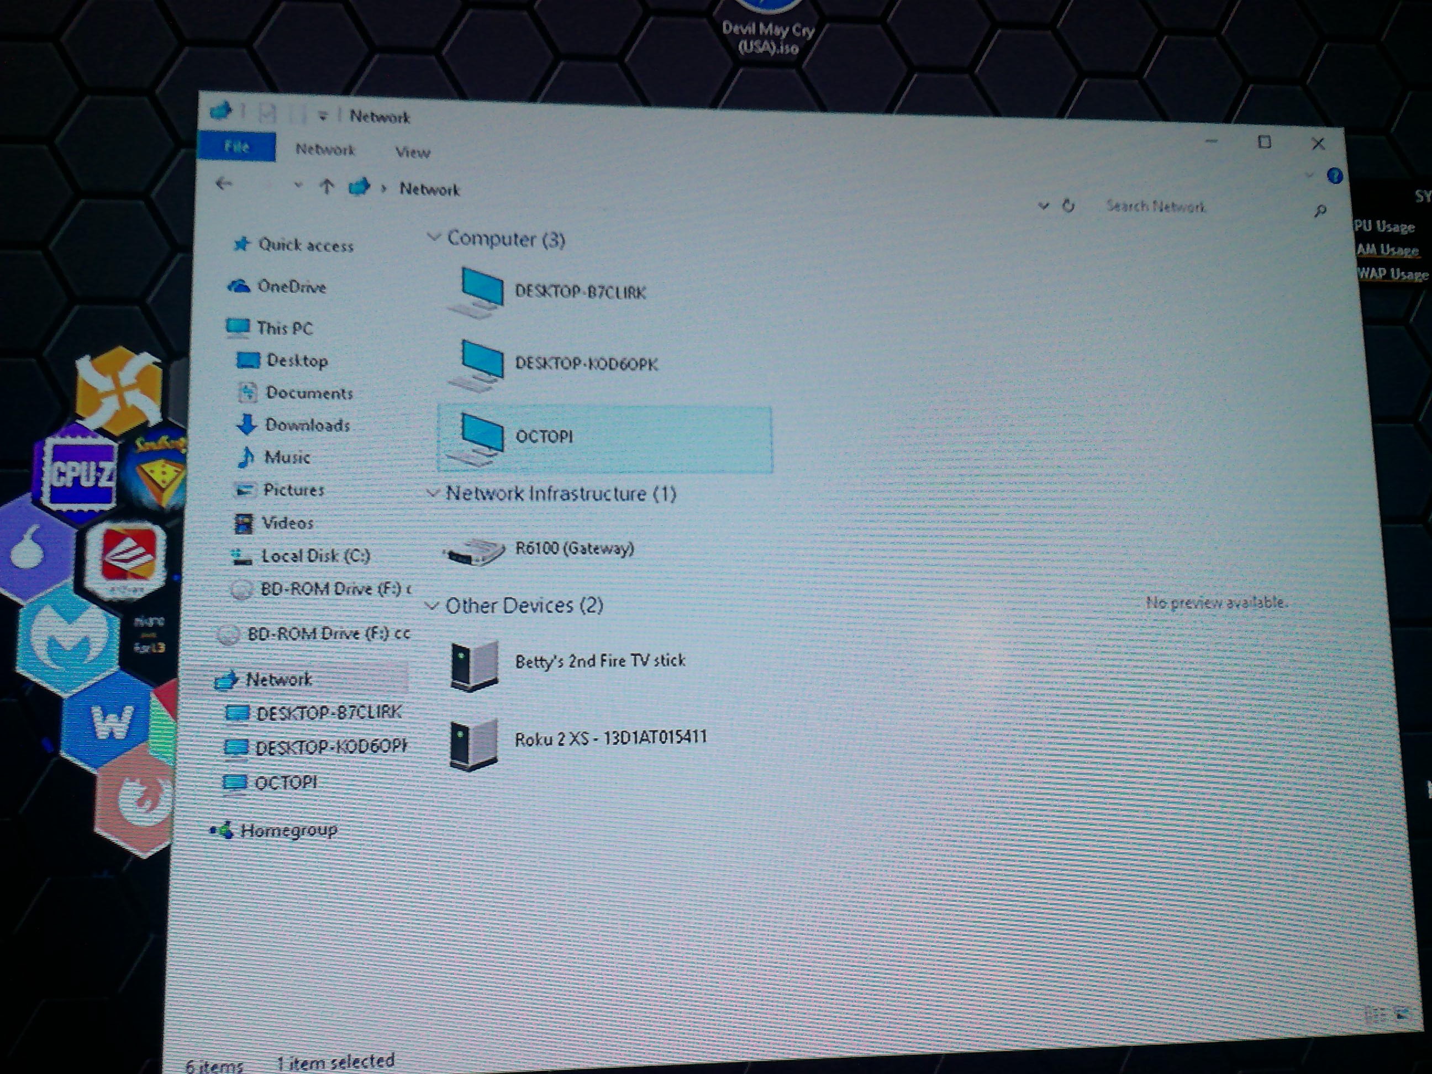Open Customize Quick Access Toolbar dropdown

[323, 116]
